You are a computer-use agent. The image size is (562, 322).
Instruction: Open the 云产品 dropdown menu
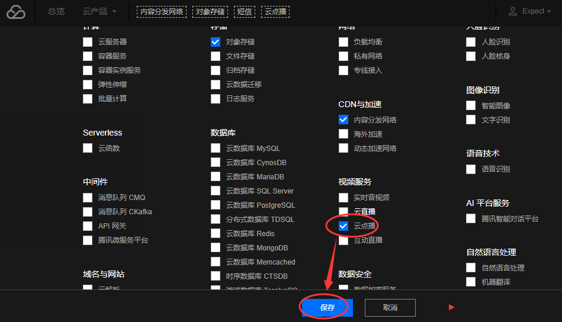(99, 11)
